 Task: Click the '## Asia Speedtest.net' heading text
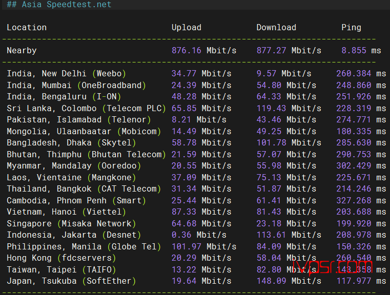59,4
